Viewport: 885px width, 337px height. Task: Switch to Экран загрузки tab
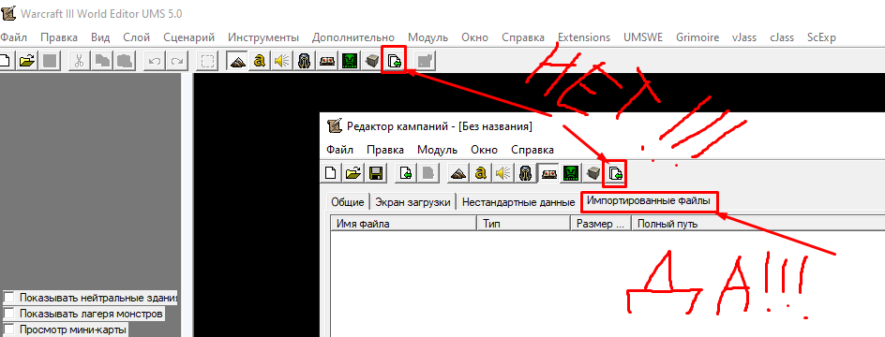[x=412, y=202]
